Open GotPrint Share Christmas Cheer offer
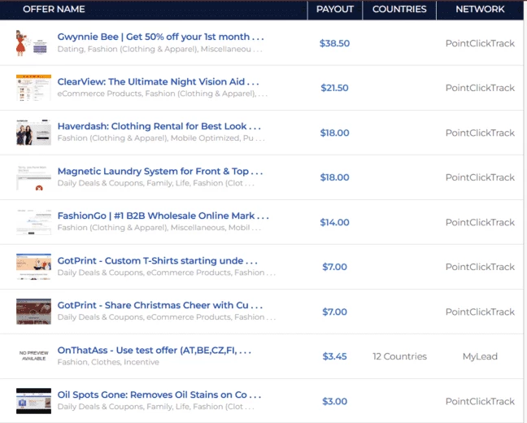Screen dimensions: 527x423 tap(160, 305)
